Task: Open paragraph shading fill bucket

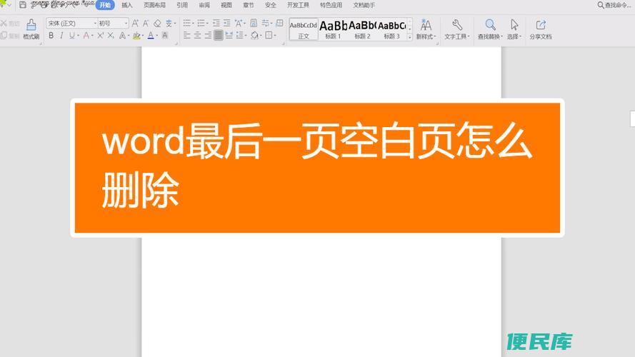Action: coord(255,36)
